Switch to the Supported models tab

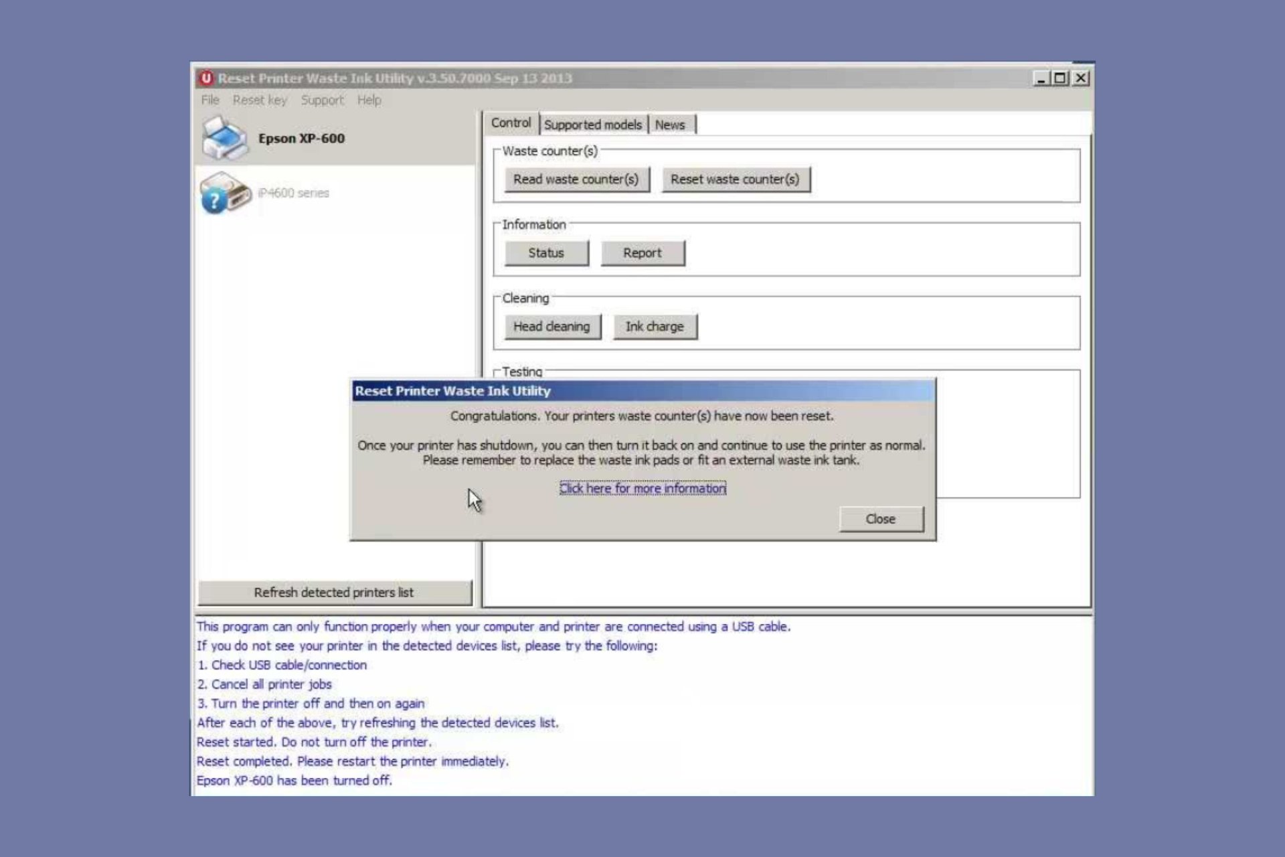click(x=593, y=125)
